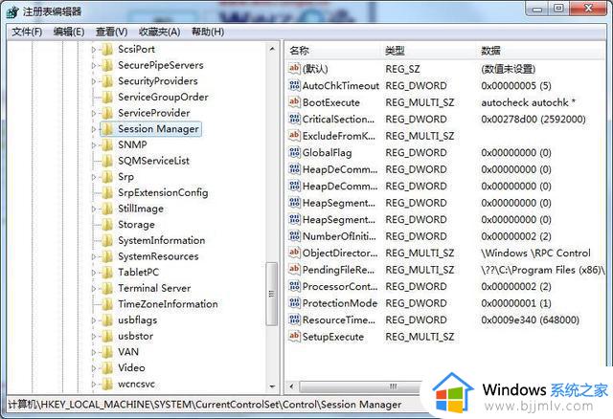
Task: Click the SQMServiceList folder icon
Action: 107,161
